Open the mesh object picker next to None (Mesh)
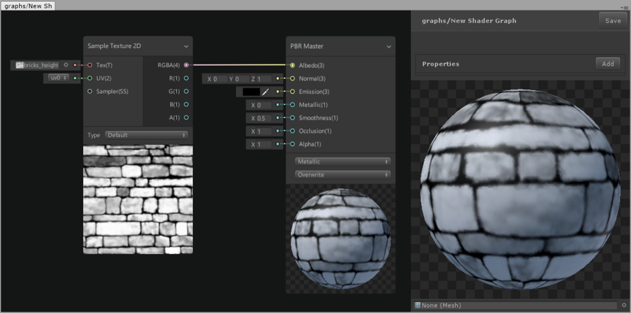The image size is (631, 313). click(x=624, y=306)
